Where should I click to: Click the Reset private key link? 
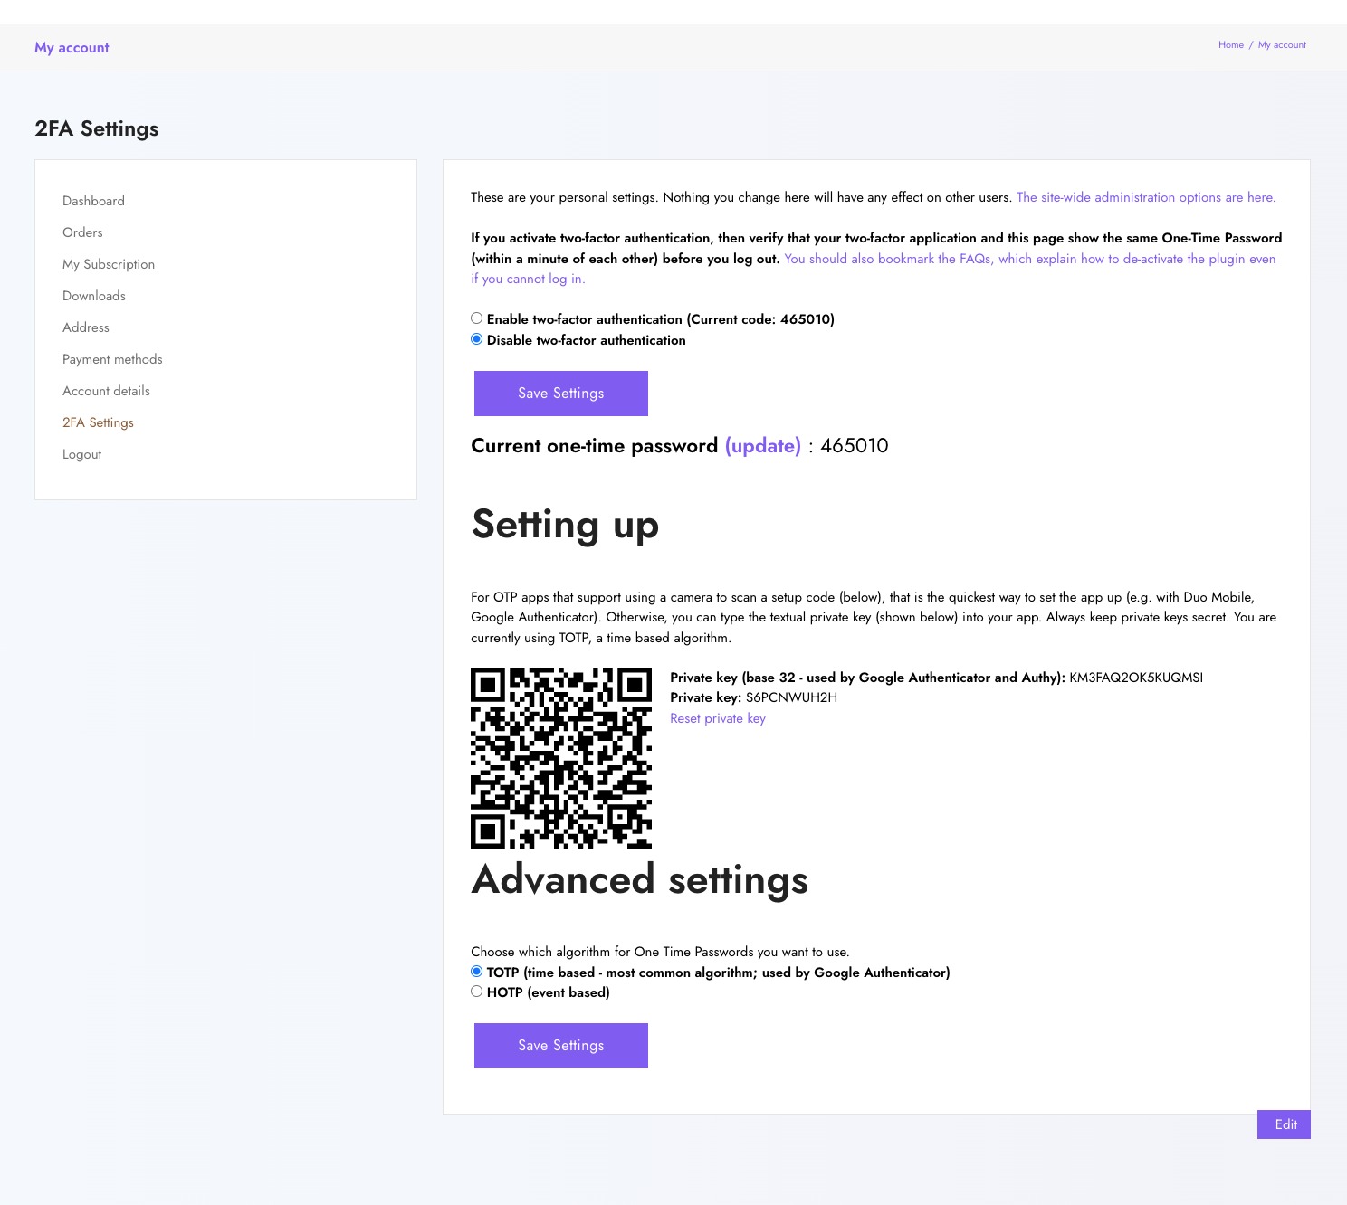coord(717,718)
